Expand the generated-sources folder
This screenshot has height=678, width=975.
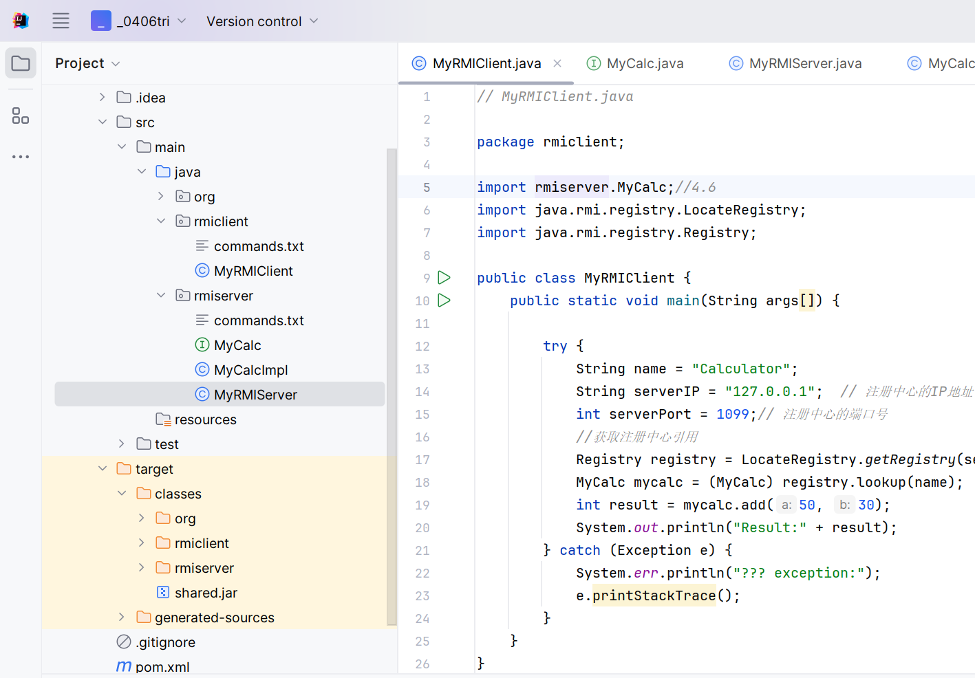pos(121,617)
